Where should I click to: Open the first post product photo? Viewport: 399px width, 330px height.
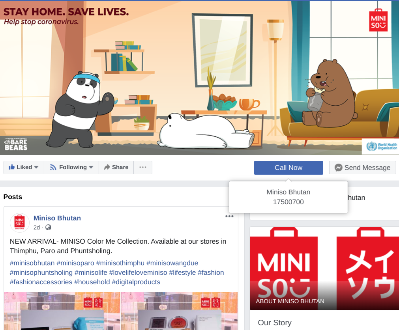pos(62,311)
